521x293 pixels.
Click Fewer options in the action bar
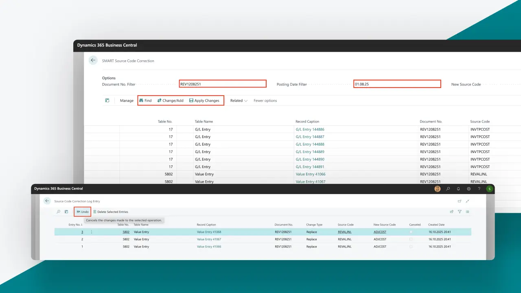tap(265, 101)
